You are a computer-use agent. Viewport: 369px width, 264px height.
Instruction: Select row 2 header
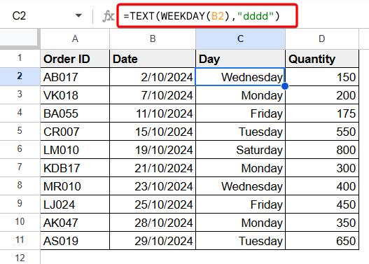point(20,76)
